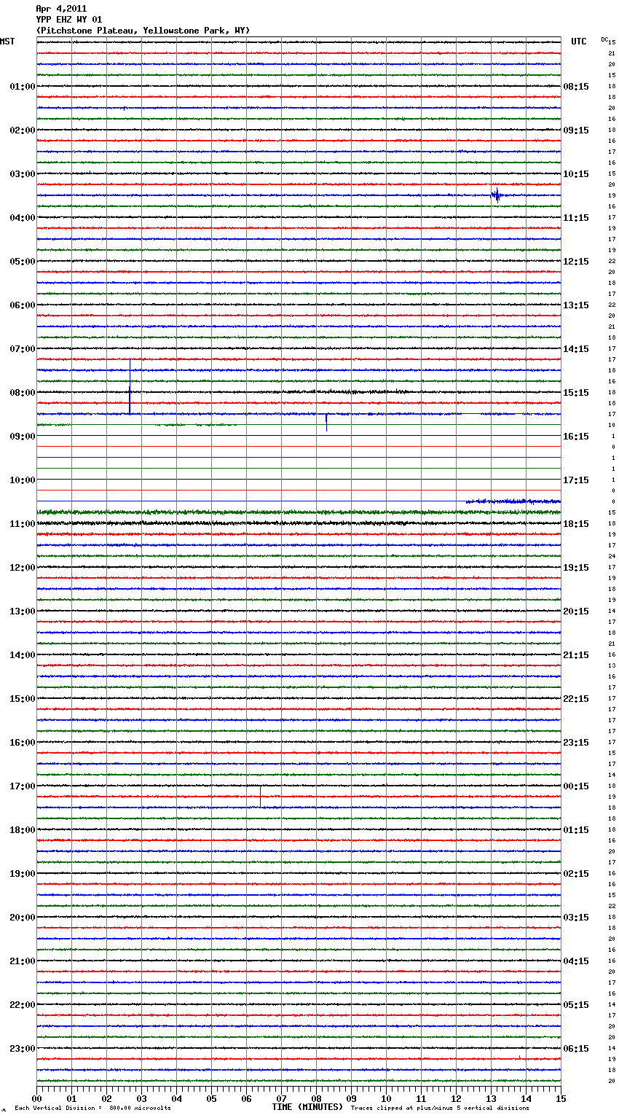Click the blue noise burst before the 11:00 row
This screenshot has height=1118, width=619.
pyautogui.click(x=513, y=501)
